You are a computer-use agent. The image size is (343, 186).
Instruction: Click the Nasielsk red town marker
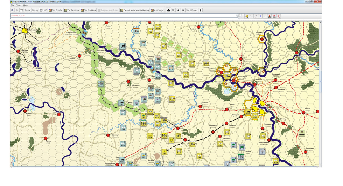pyautogui.click(x=241, y=59)
